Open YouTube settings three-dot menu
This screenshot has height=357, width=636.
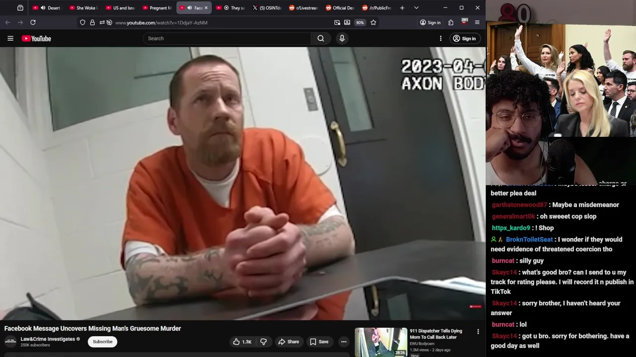point(440,38)
